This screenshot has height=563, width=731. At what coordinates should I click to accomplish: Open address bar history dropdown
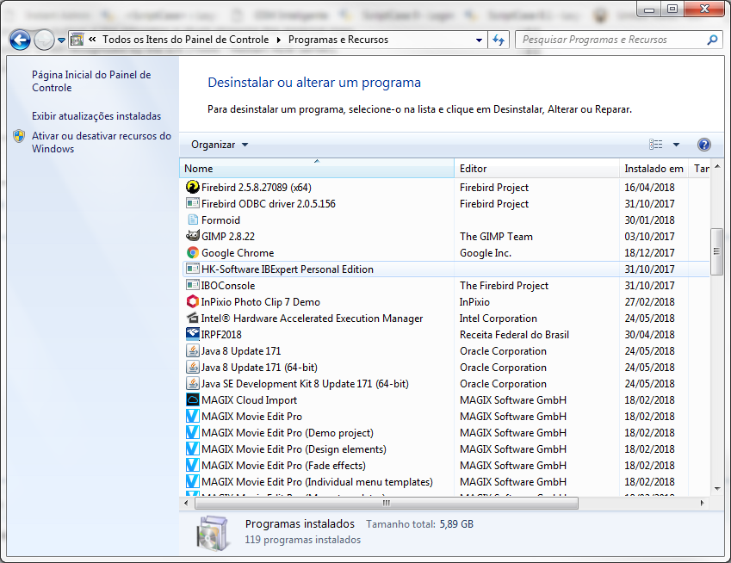(x=479, y=40)
